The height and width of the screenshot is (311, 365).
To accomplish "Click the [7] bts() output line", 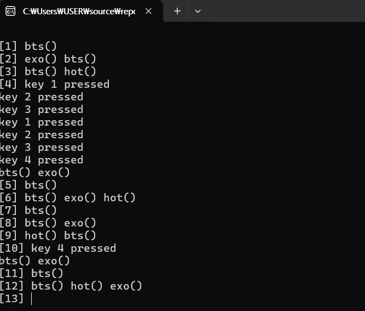I will (28, 210).
